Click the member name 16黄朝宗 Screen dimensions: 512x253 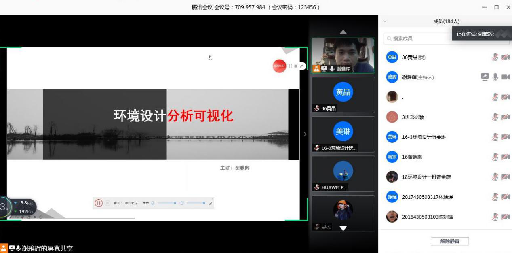click(x=412, y=157)
